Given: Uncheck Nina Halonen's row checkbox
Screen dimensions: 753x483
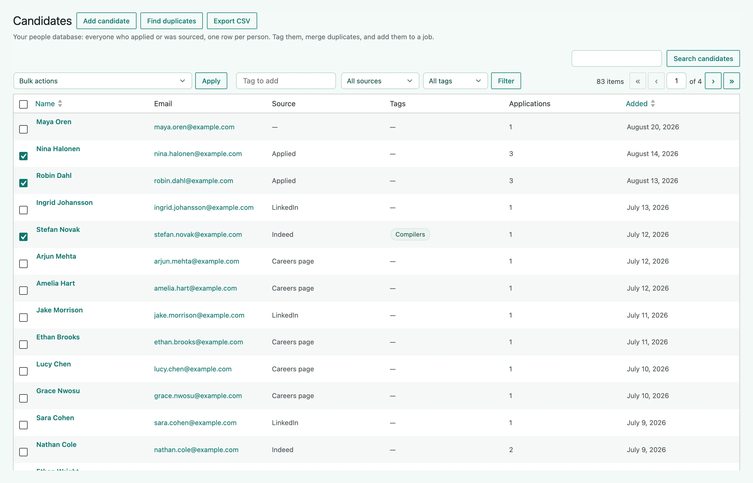Looking at the screenshot, I should coord(24,156).
